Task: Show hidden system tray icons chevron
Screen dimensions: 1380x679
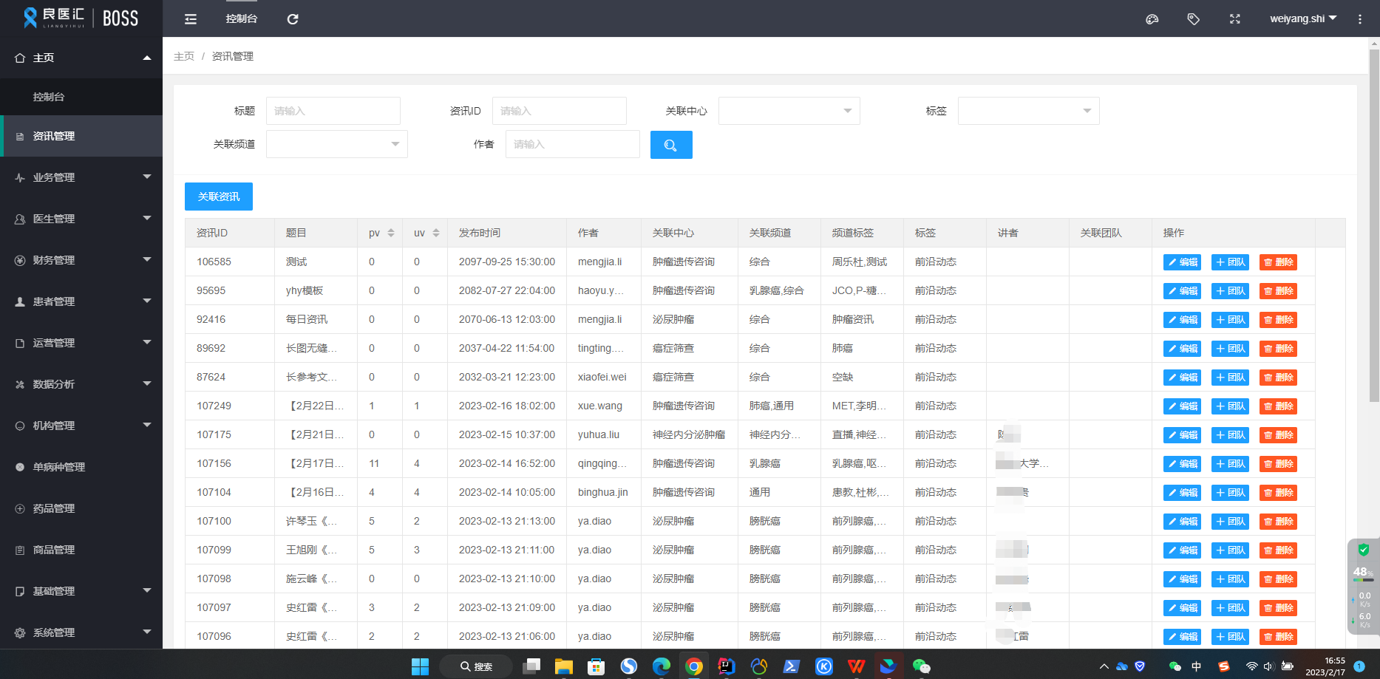Action: pos(1104,666)
